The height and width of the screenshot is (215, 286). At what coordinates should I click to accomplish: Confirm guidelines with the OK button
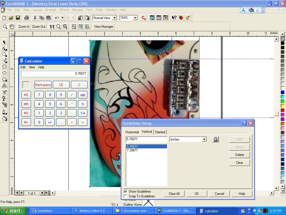point(197,194)
